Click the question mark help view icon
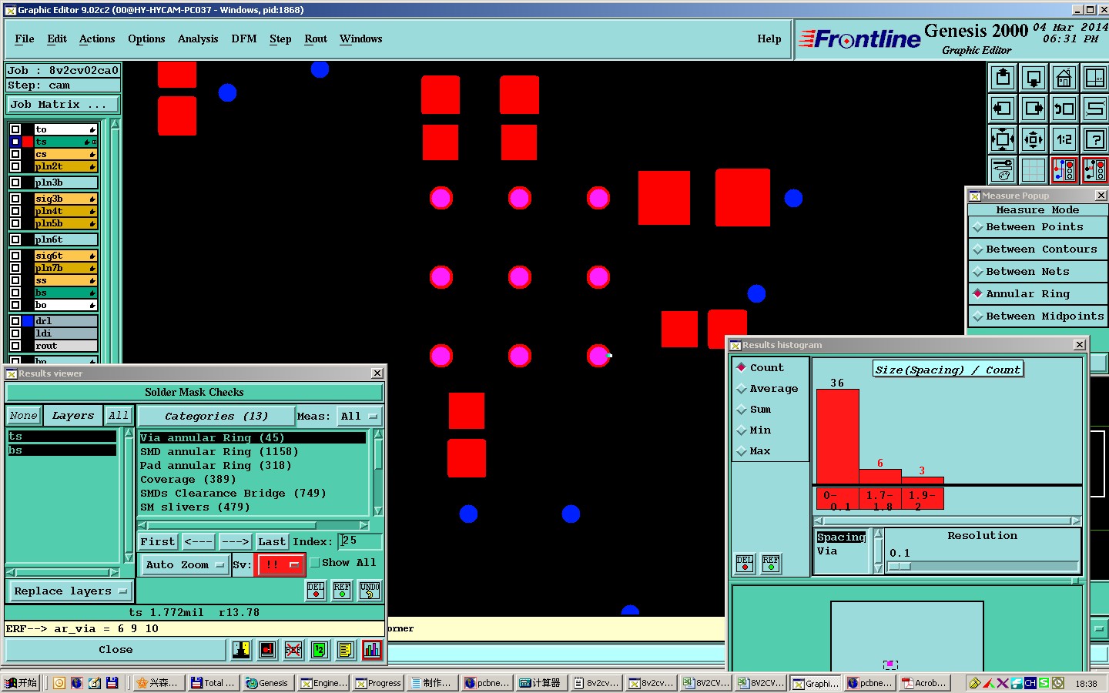 click(x=1094, y=139)
